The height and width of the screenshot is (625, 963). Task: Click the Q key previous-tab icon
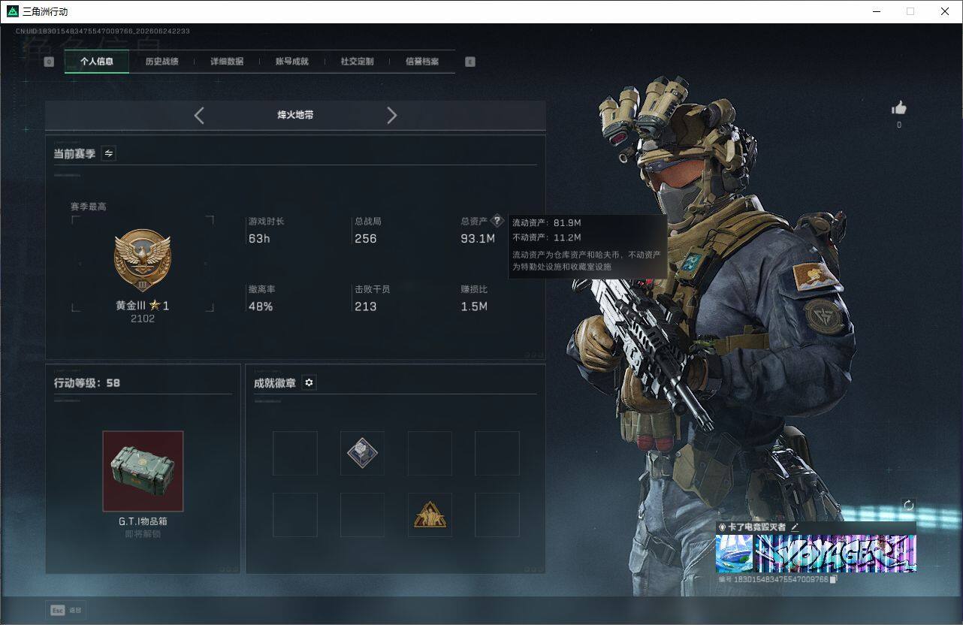[x=49, y=62]
